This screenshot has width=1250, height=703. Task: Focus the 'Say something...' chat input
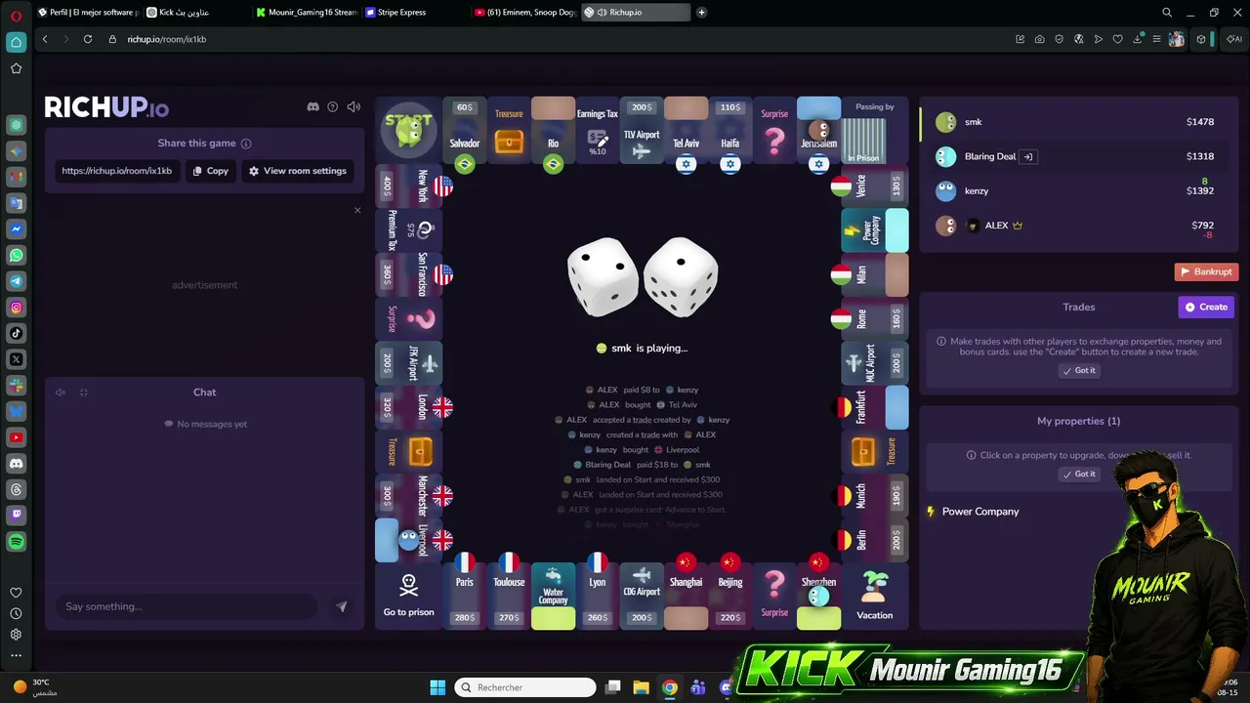coord(186,606)
